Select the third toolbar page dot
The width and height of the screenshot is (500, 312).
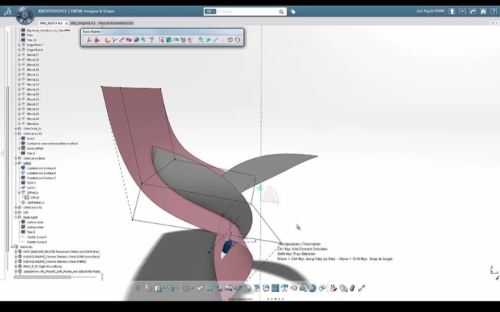click(x=276, y=299)
